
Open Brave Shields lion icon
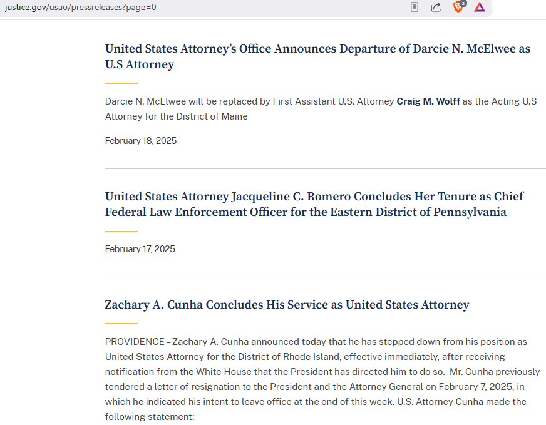458,7
